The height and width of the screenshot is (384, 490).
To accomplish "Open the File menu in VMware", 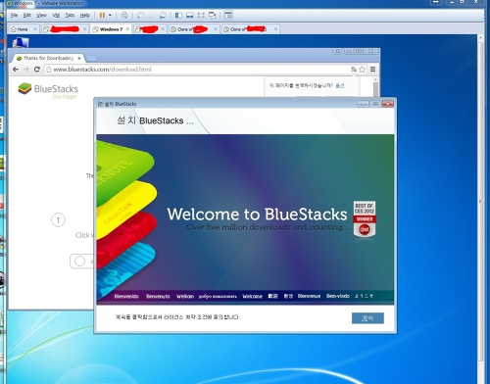I will [x=14, y=16].
